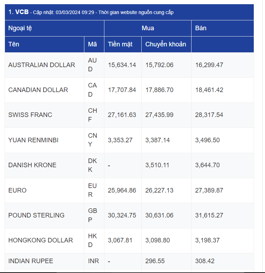This screenshot has width=265, height=273.
Task: Click YUAN RENMINBI sell rate 3,496.50
Action: (207, 140)
